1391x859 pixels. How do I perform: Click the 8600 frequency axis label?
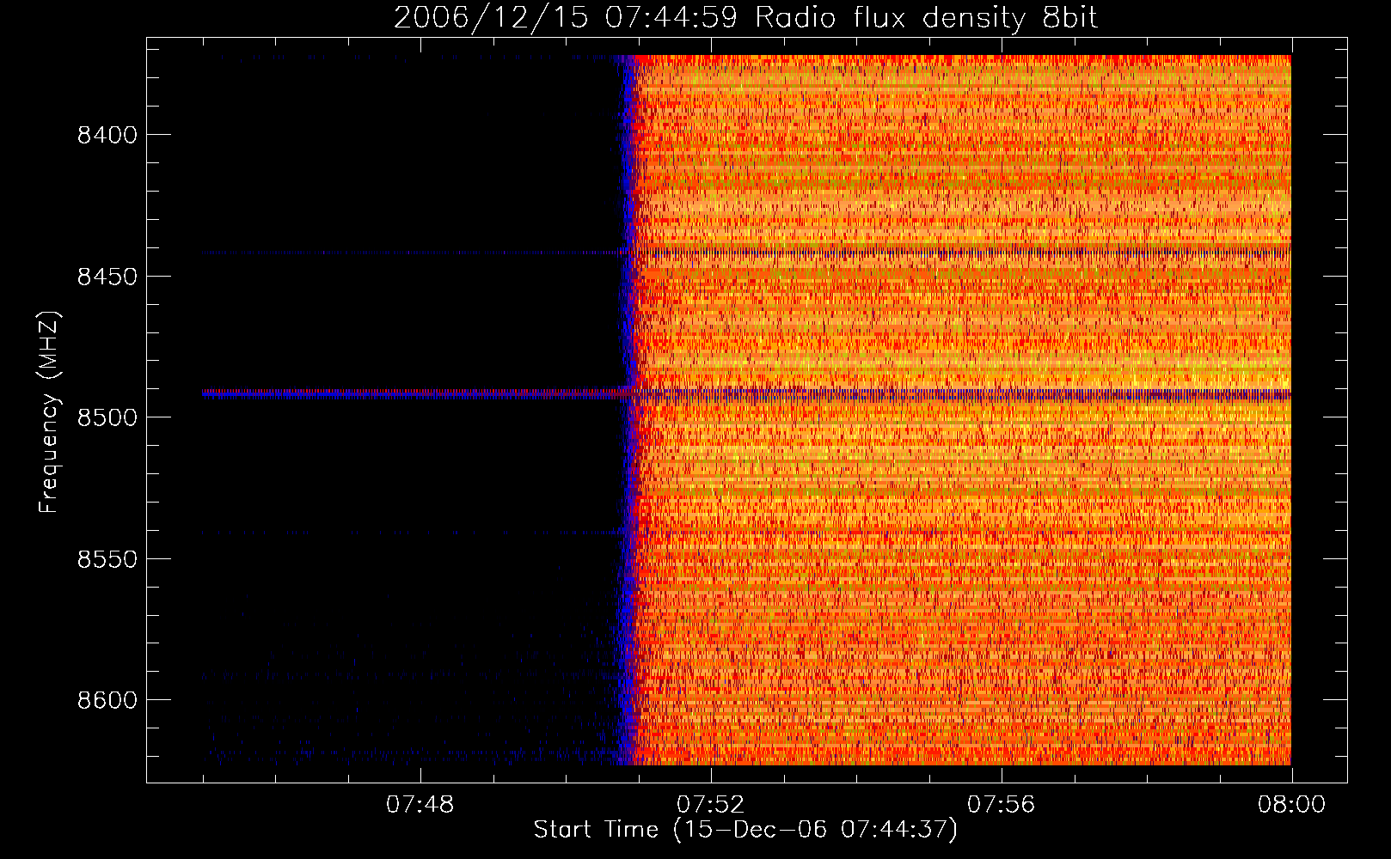click(107, 700)
